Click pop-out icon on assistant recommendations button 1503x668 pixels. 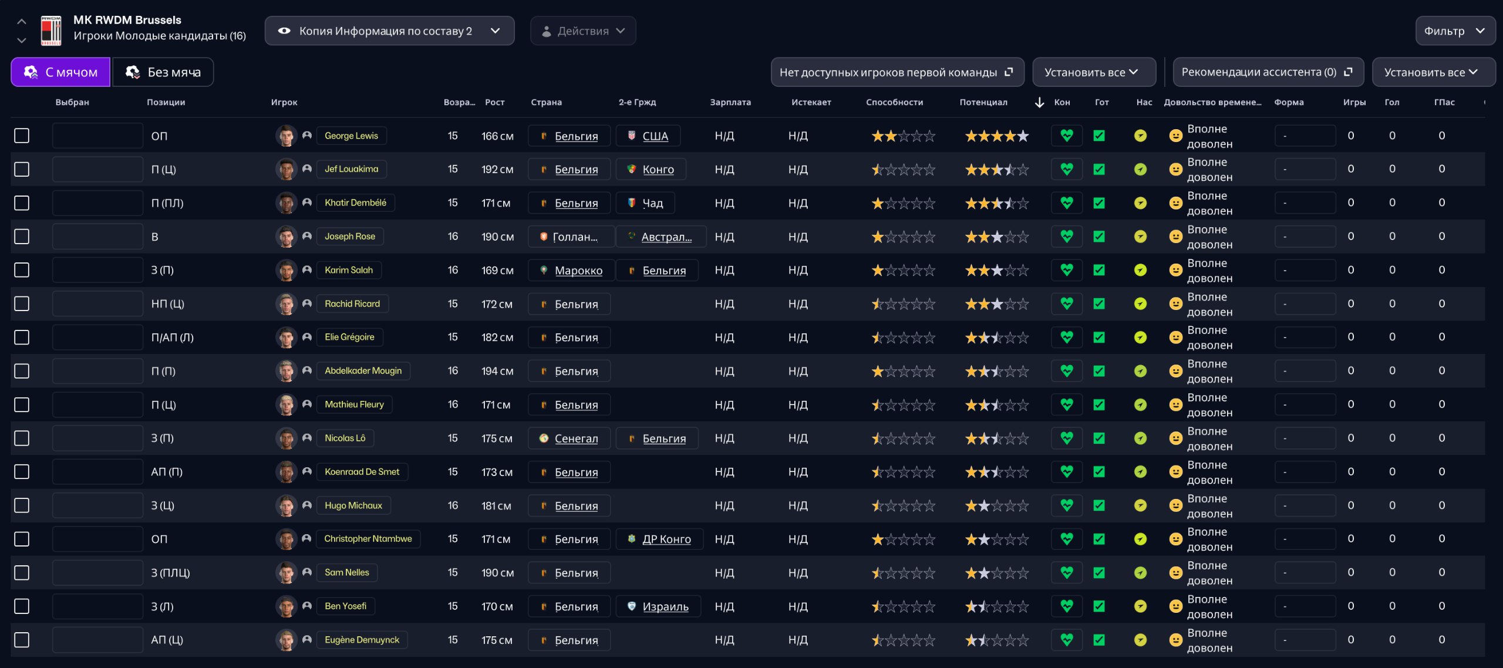[1348, 72]
